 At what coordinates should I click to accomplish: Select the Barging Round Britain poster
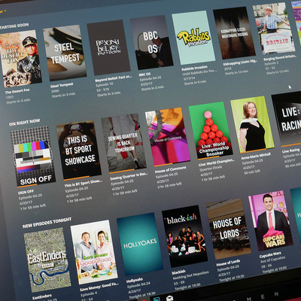tap(273, 29)
